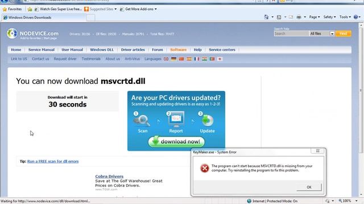Open the Forum navigation item

(x=158, y=50)
